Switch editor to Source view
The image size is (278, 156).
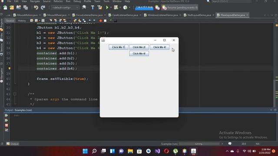[10, 21]
